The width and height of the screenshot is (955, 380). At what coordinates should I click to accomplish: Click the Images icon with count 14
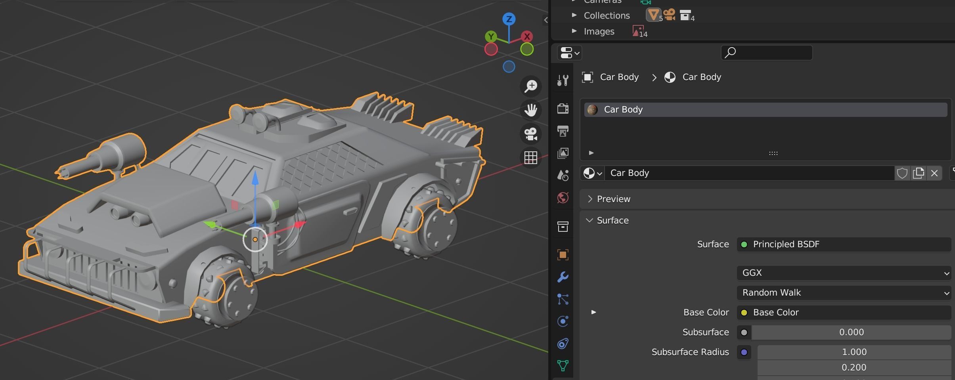[x=640, y=31]
